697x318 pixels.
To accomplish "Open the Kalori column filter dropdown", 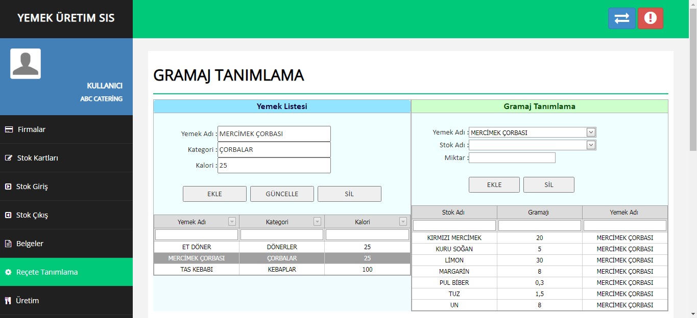I will [403, 222].
